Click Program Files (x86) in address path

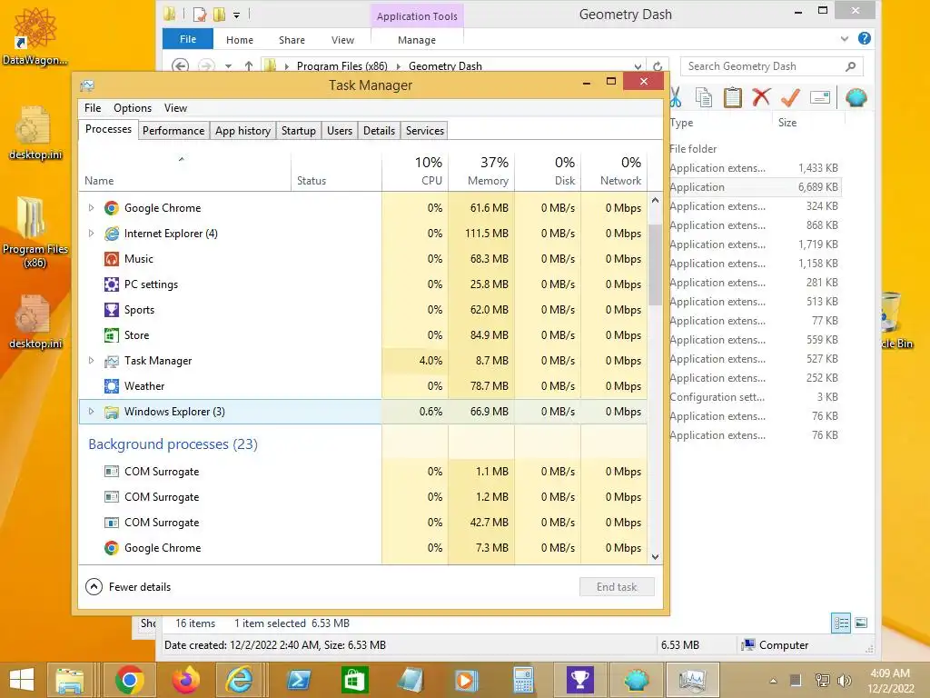pyautogui.click(x=342, y=65)
